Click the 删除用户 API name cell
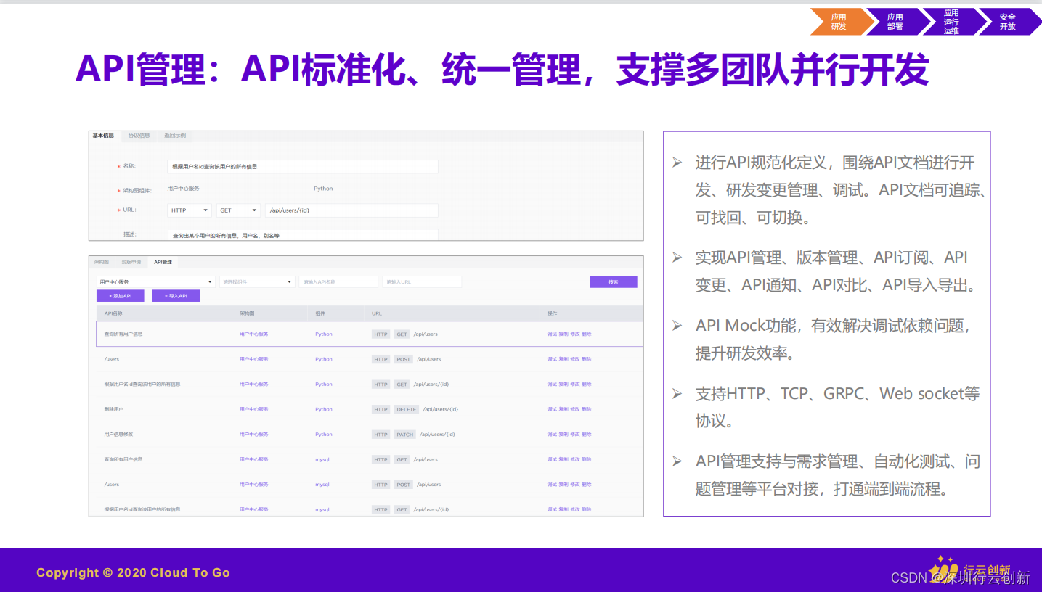The image size is (1042, 592). coord(114,409)
